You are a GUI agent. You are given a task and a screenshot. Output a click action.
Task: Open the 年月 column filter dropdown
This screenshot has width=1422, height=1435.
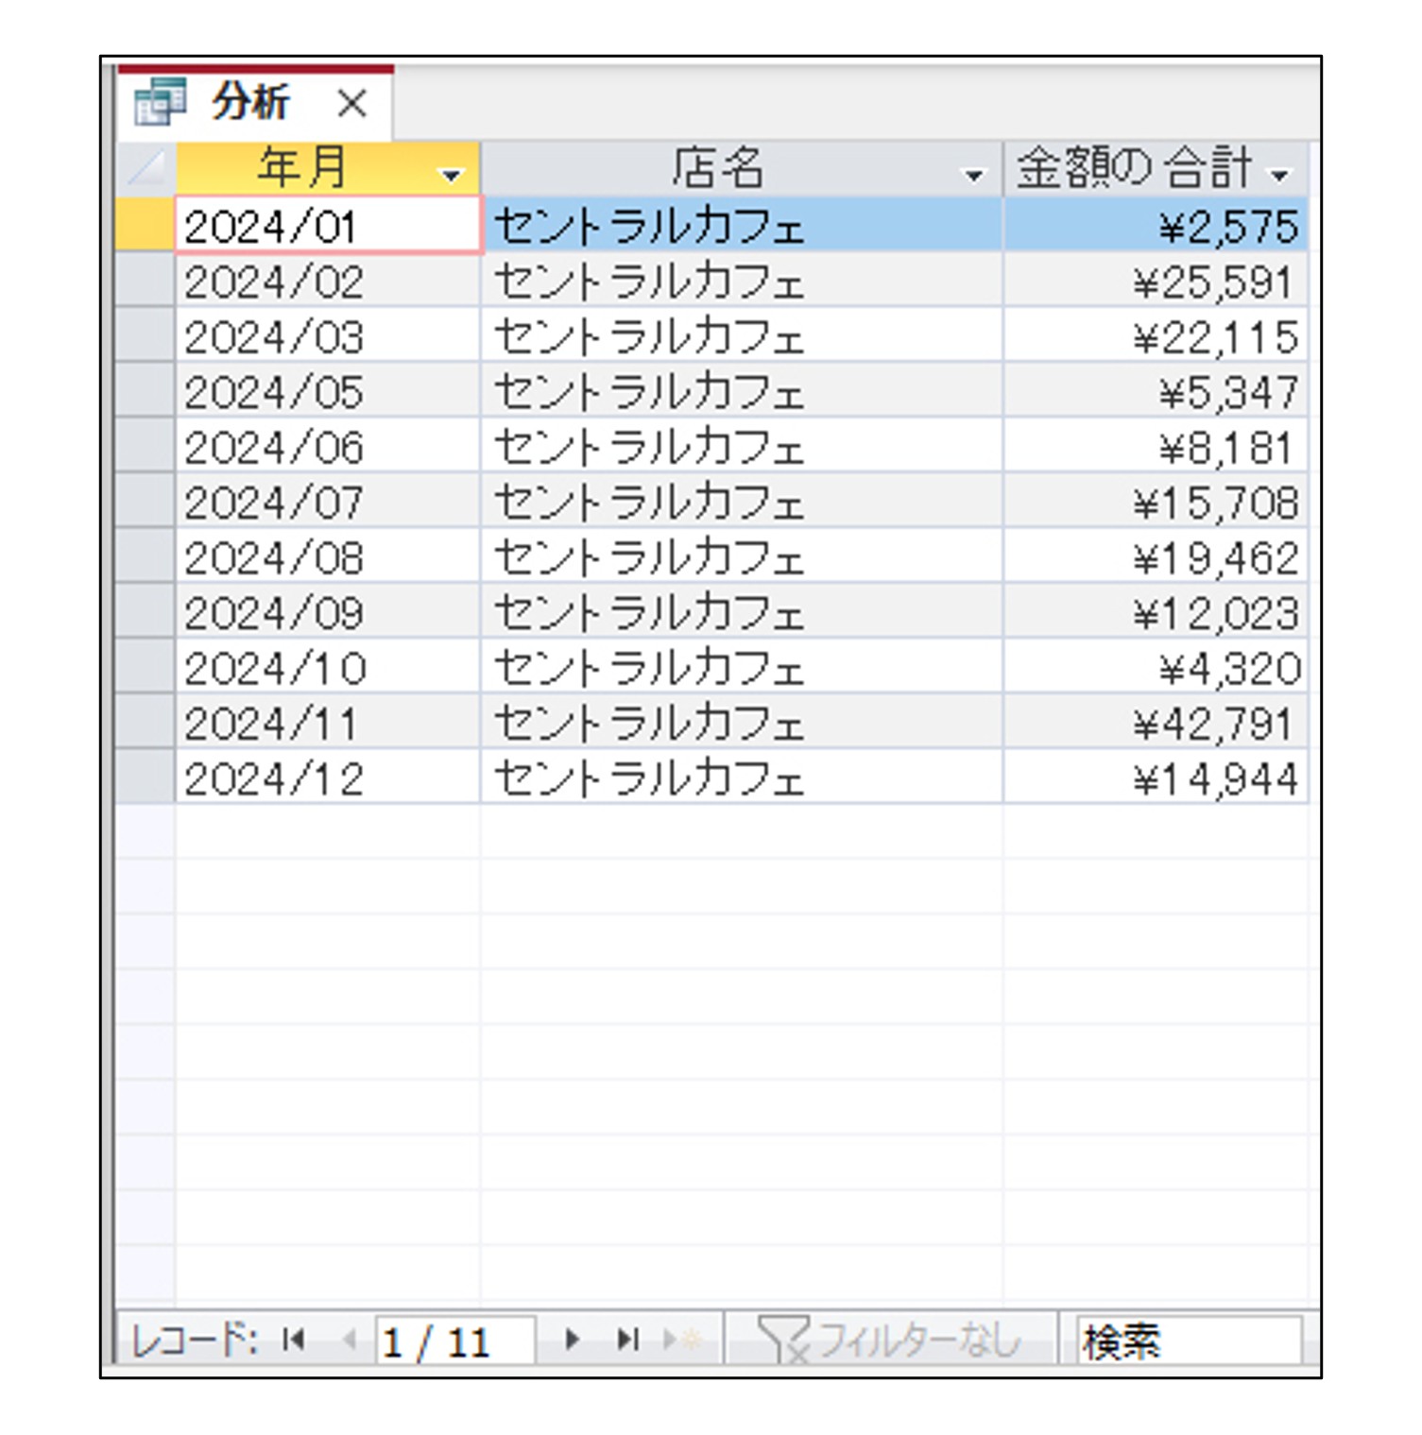[451, 175]
